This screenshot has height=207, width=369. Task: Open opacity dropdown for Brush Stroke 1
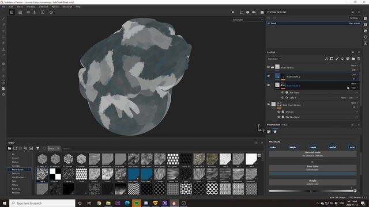click(x=355, y=88)
